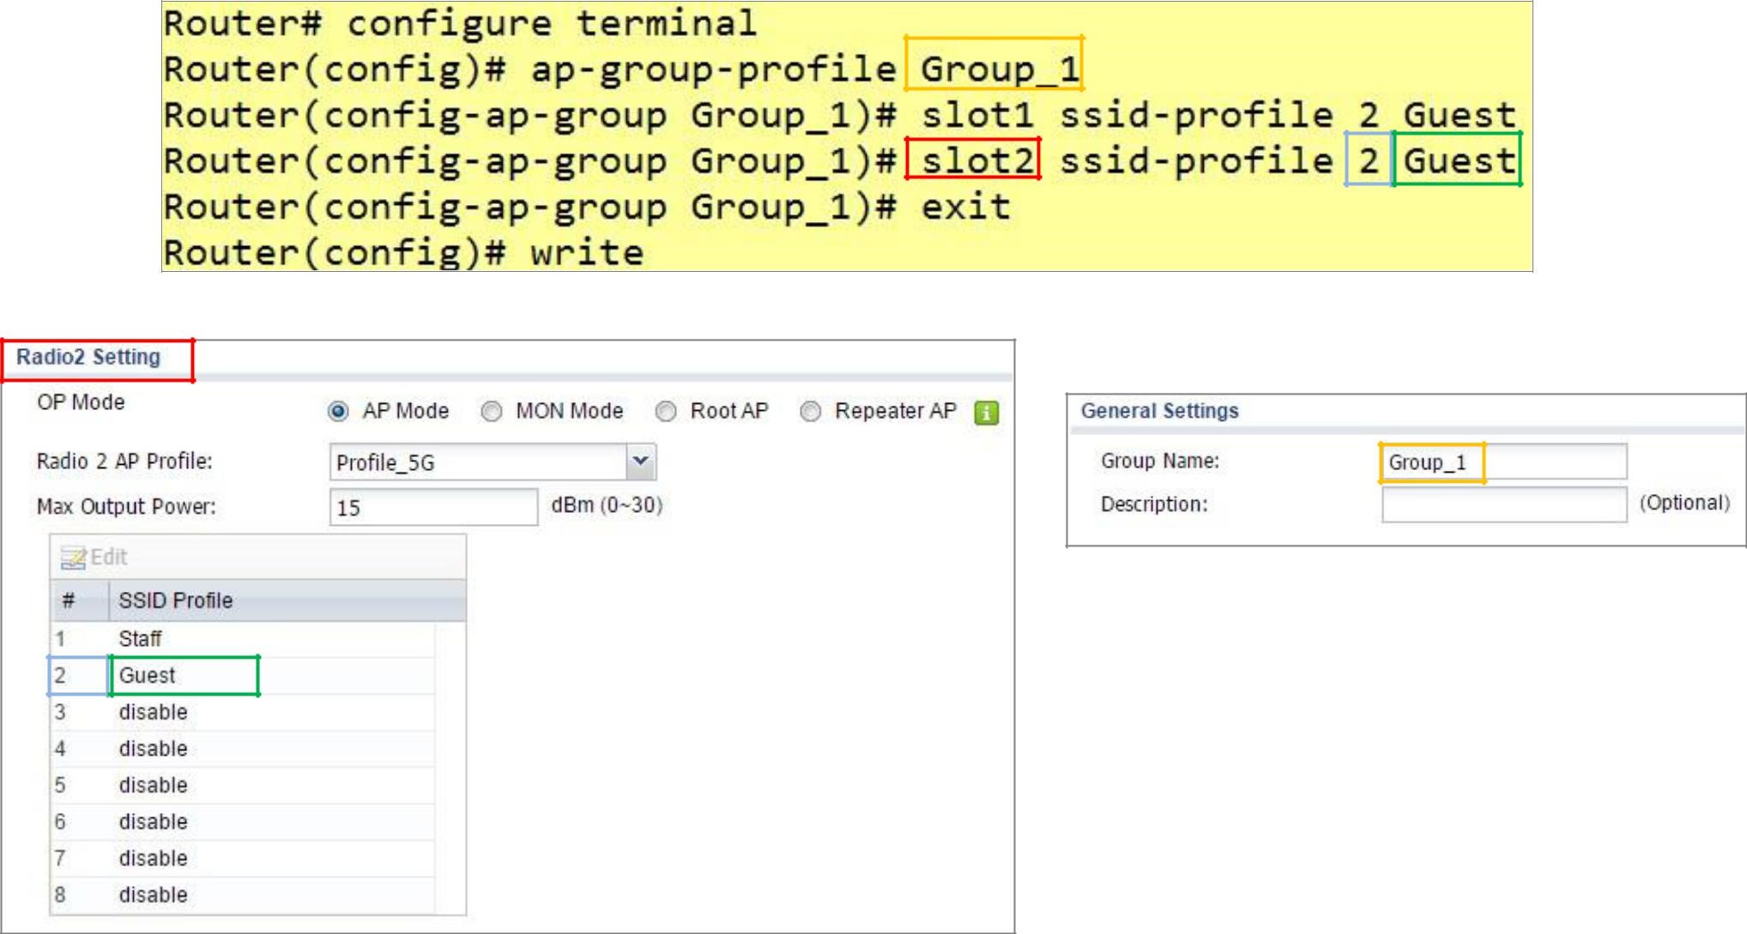This screenshot has width=1747, height=934.
Task: Click the General Settings section header
Action: [1159, 411]
